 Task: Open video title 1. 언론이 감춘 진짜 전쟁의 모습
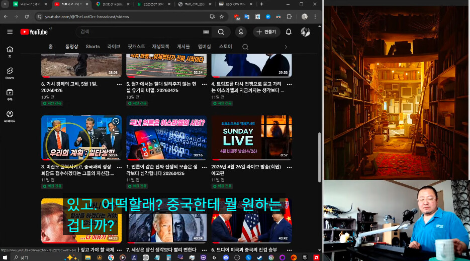(x=162, y=170)
